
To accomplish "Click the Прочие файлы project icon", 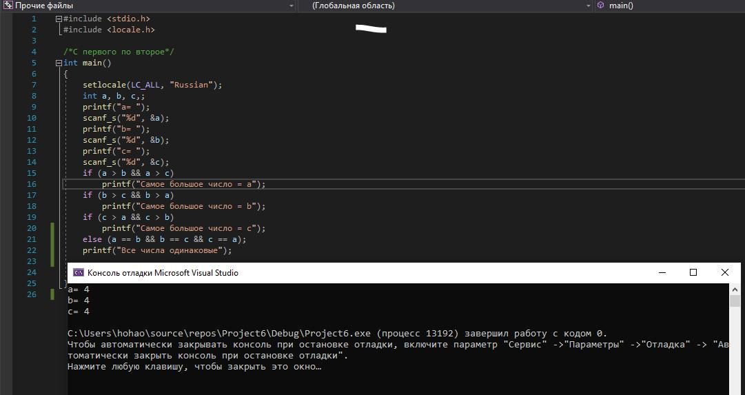I will (x=7, y=6).
